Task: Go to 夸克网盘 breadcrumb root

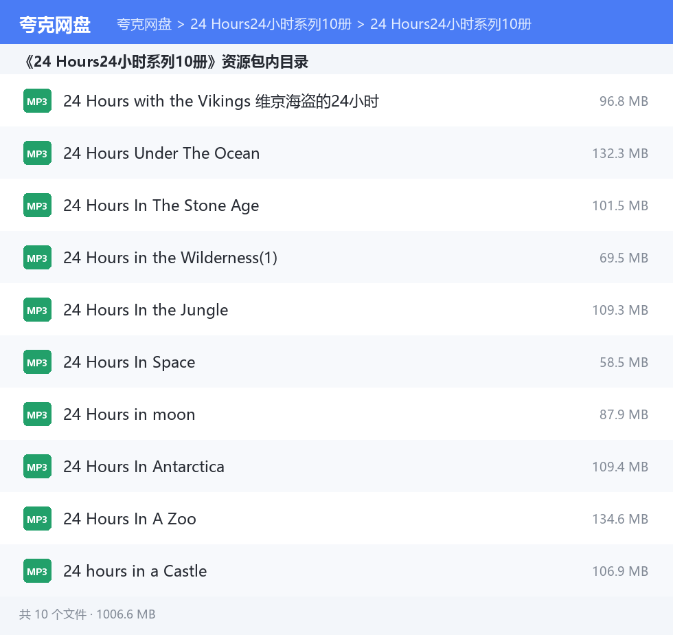Action: 144,24
